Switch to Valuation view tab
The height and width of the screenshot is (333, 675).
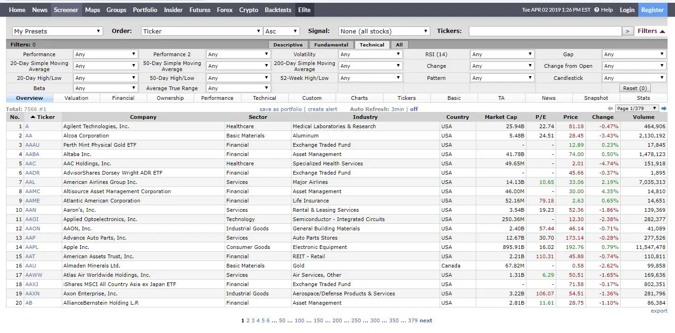pos(77,98)
